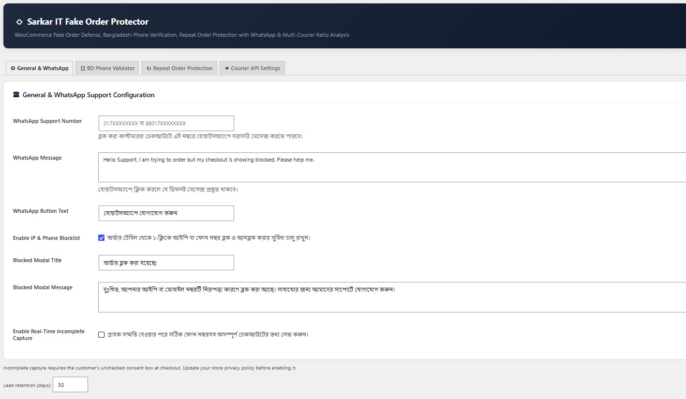
Task: Switch to the BD Phone Validator tab
Action: click(x=107, y=68)
